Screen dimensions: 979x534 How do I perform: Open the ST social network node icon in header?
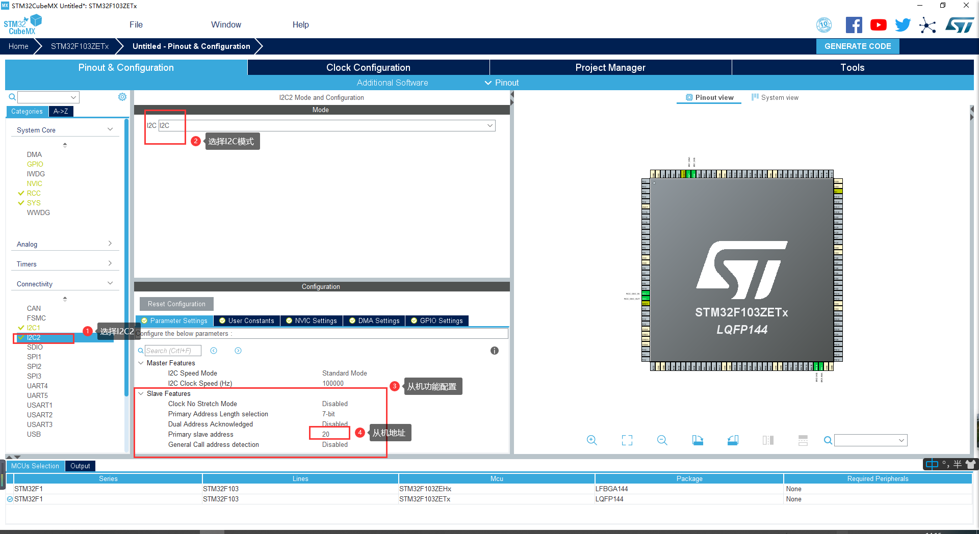[x=928, y=24]
